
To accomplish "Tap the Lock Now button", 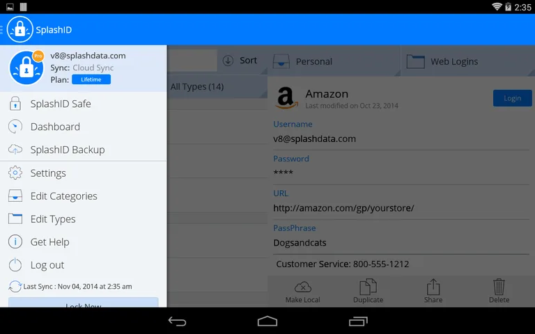I will (84, 303).
